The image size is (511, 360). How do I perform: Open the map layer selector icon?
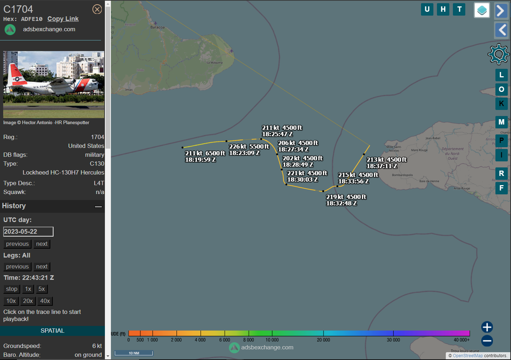[x=482, y=10]
